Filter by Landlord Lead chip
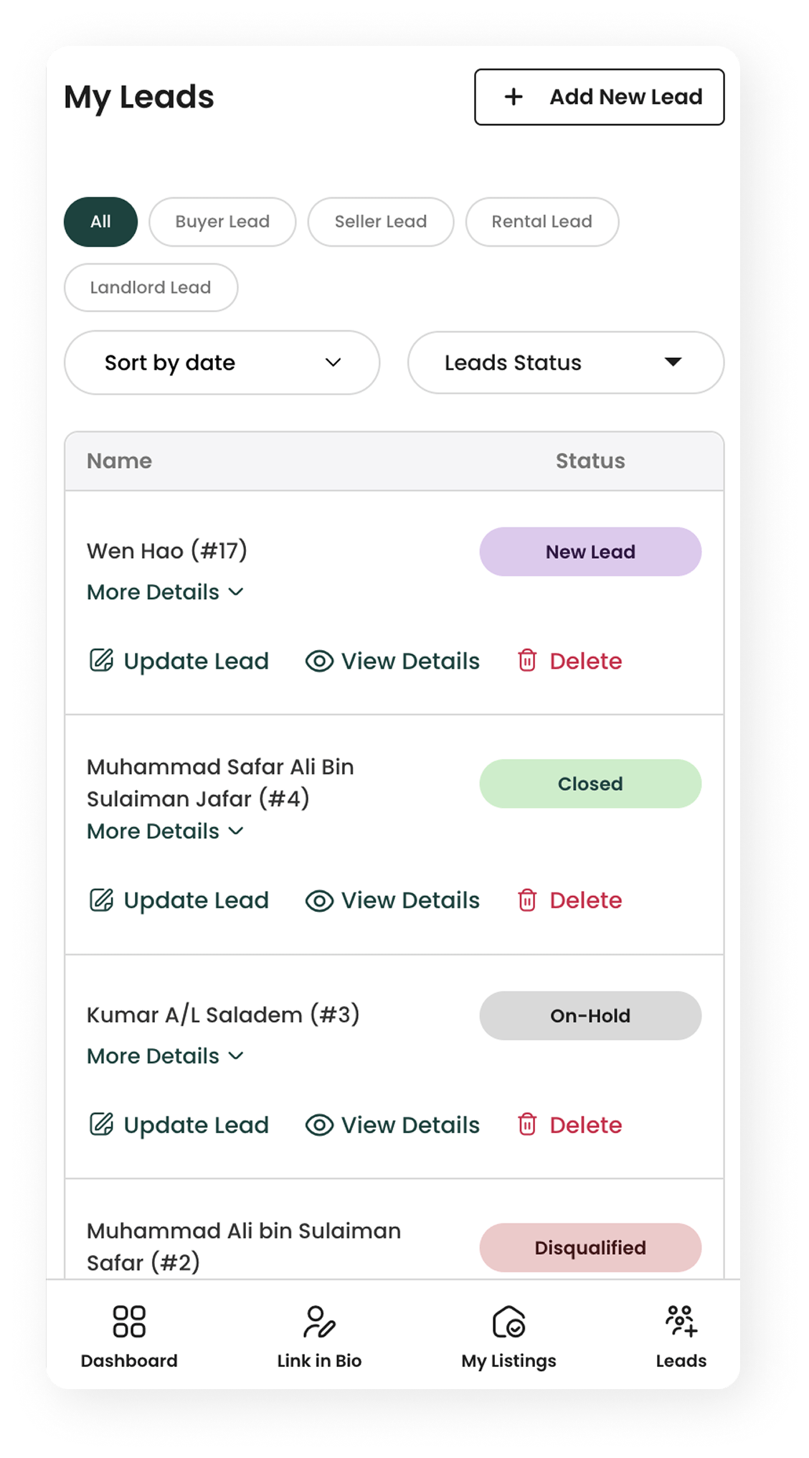 [x=151, y=287]
